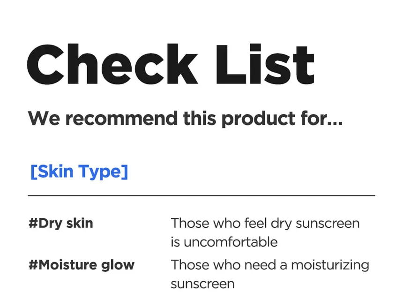
Task: Click the horizontal divider below Skin Type
Action: [201, 195]
